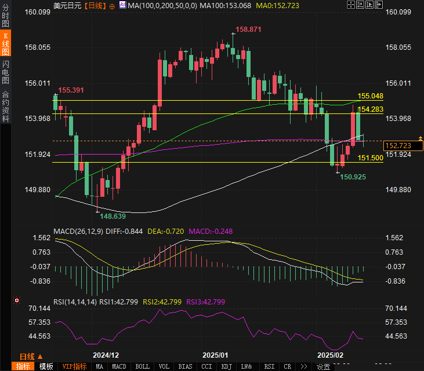424x371 pixels.
Task: Click the 154.283 horizontal line label
Action: [370, 109]
